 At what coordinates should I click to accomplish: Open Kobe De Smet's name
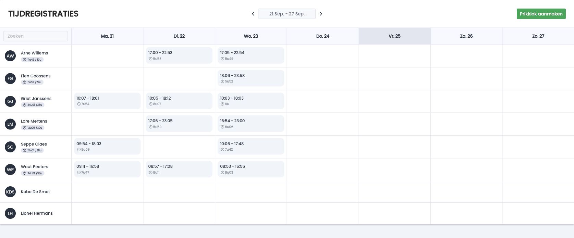[x=35, y=192]
